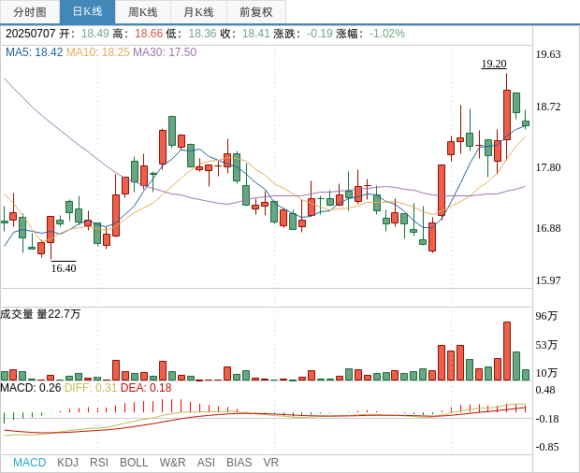
Task: Click the MACD: 0.26 value text
Action: coord(30,388)
